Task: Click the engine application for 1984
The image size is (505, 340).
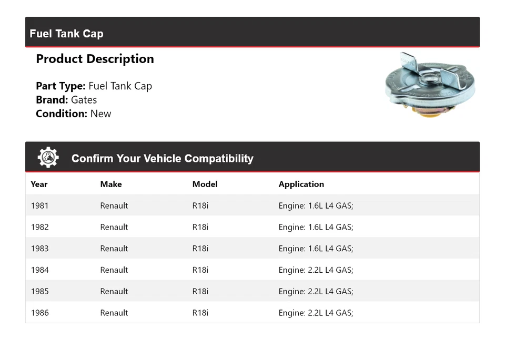Action: click(x=316, y=270)
